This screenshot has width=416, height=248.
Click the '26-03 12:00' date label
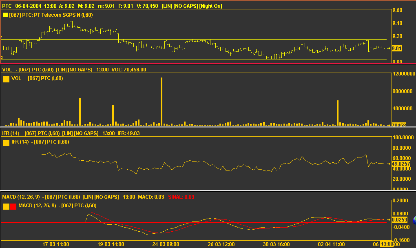click(221, 244)
